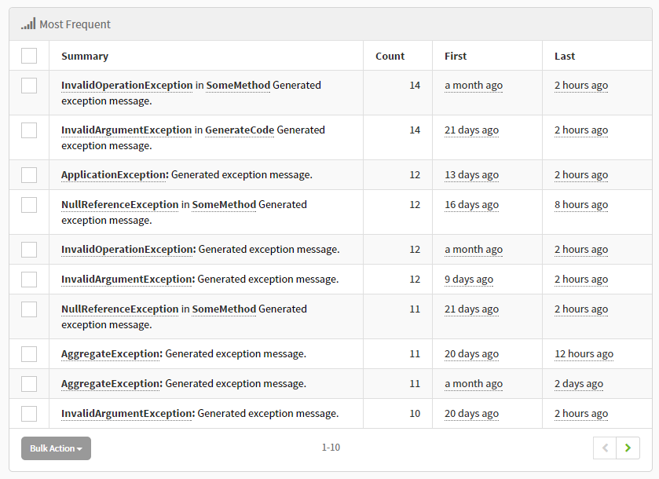Go to next page with green arrow

tap(627, 448)
